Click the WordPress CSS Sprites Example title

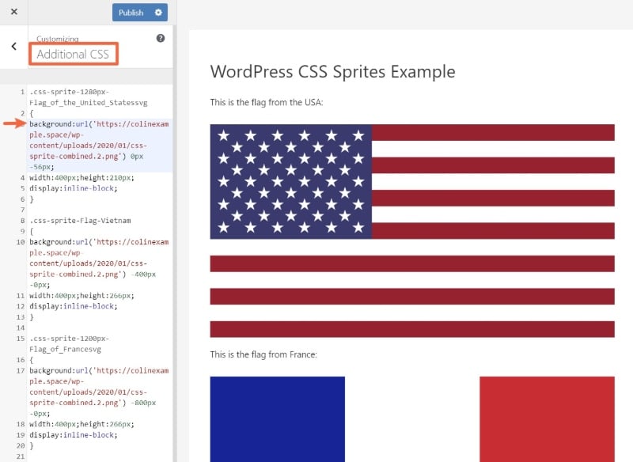pos(332,71)
